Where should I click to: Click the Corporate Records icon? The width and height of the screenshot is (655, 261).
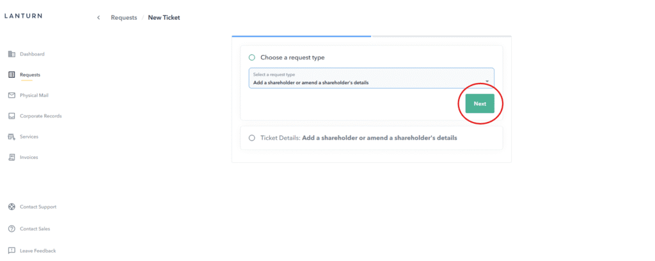(12, 116)
